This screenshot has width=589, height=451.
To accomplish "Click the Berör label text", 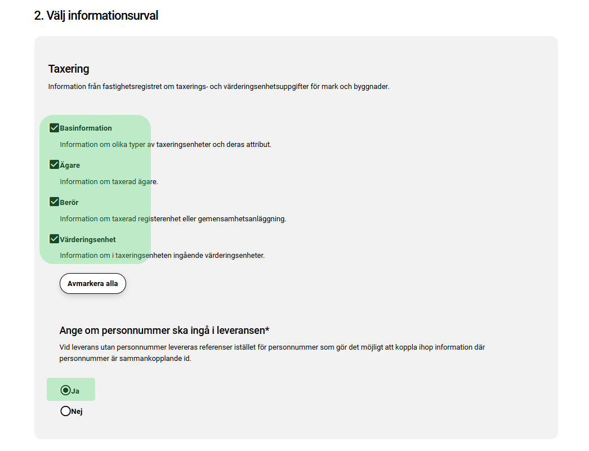I will (69, 203).
